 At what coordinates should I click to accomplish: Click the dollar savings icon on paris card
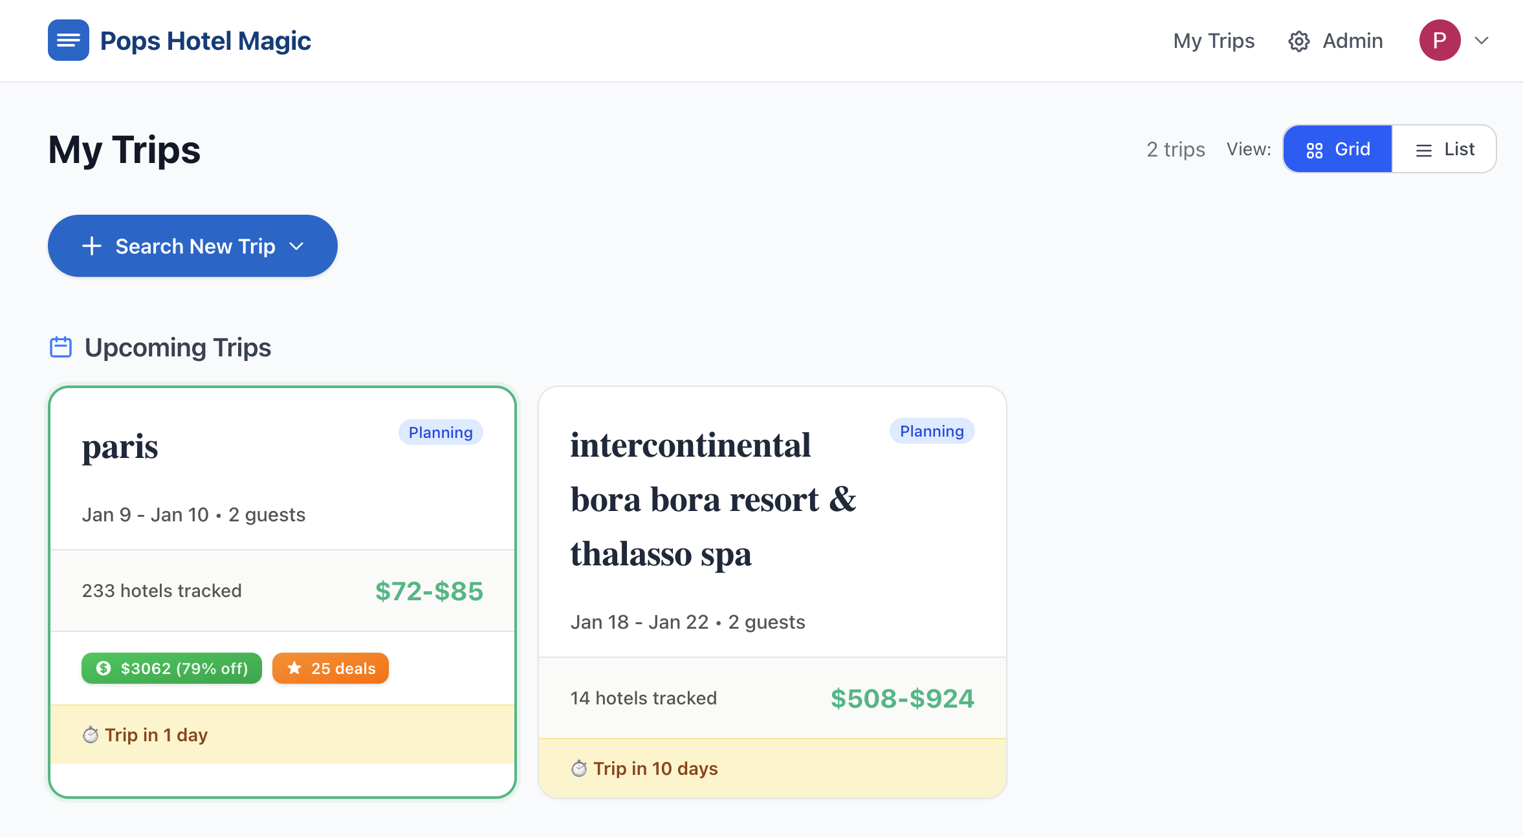(x=104, y=668)
